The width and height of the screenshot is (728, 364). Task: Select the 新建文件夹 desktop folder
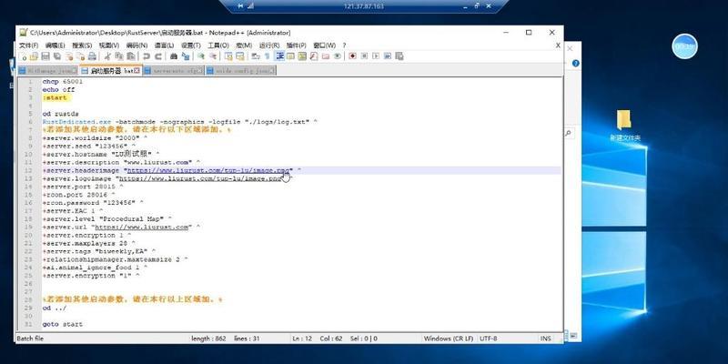624,126
